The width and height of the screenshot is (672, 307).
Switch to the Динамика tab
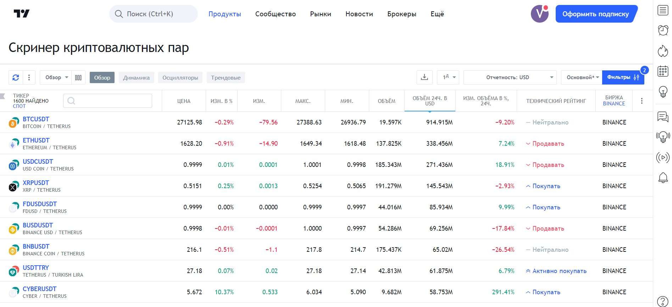(136, 77)
